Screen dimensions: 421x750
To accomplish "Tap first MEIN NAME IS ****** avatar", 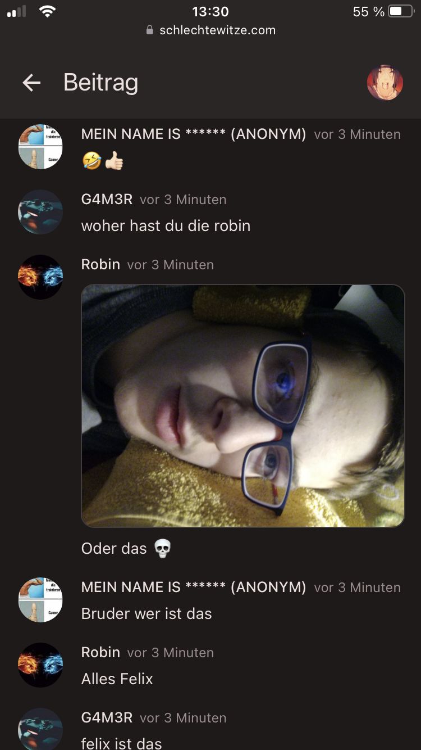I will point(40,147).
